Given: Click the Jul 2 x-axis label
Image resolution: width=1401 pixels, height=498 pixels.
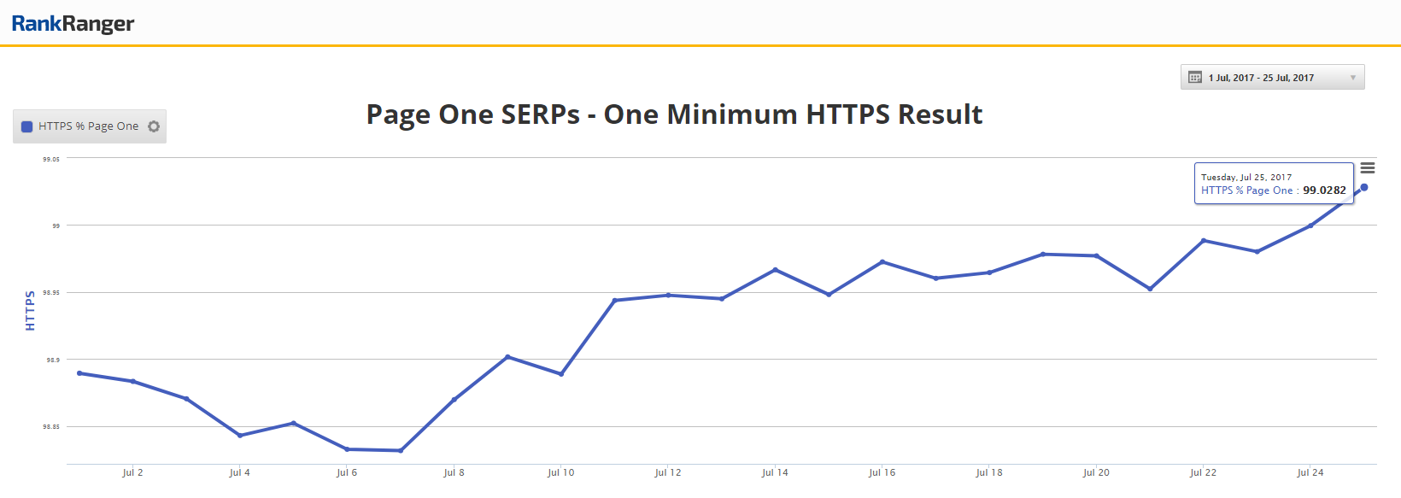Looking at the screenshot, I should click(x=132, y=472).
